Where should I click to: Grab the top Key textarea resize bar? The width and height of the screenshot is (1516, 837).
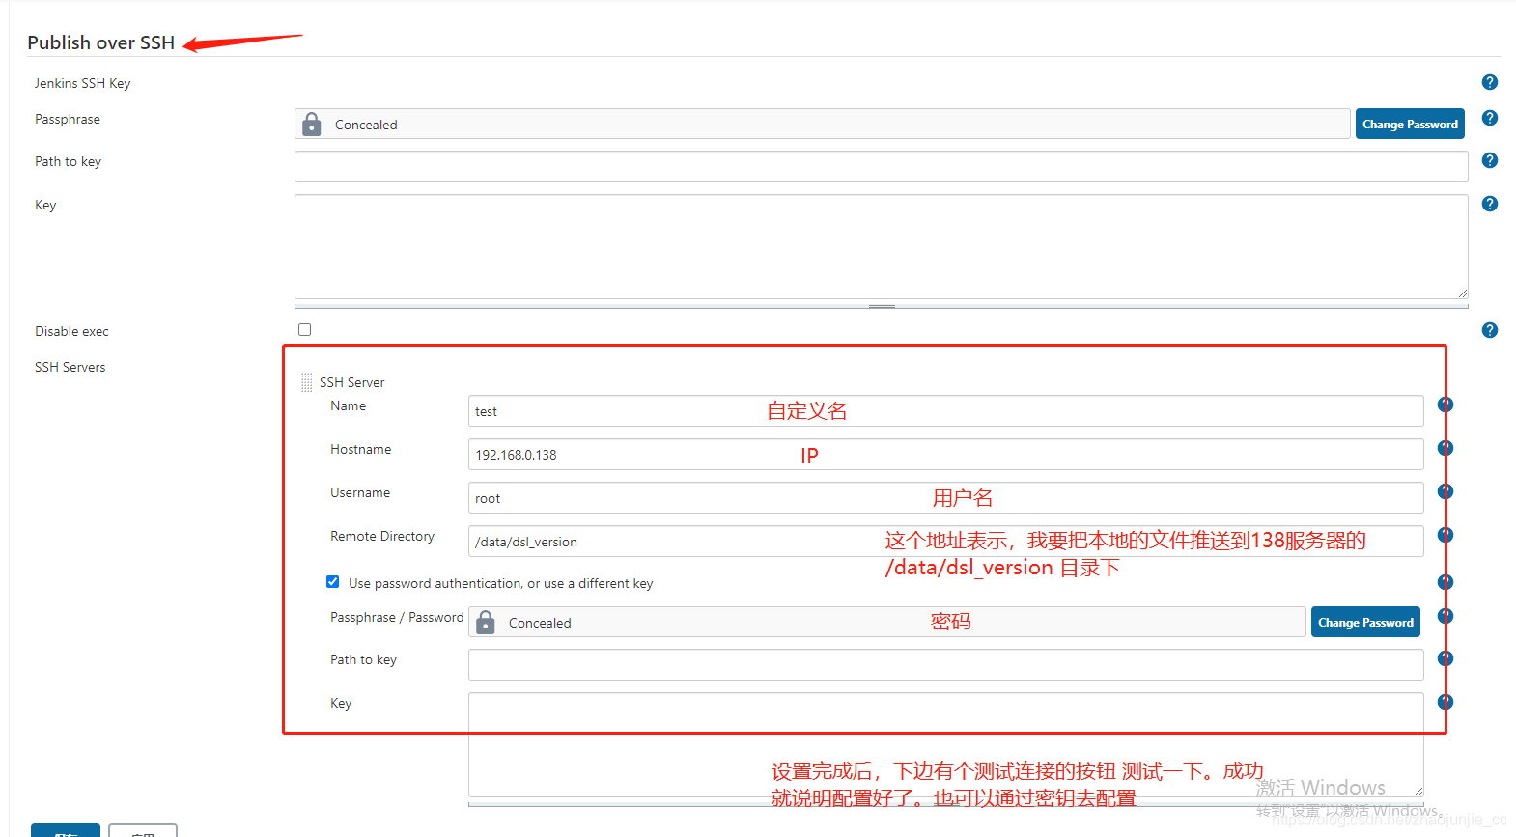point(882,306)
